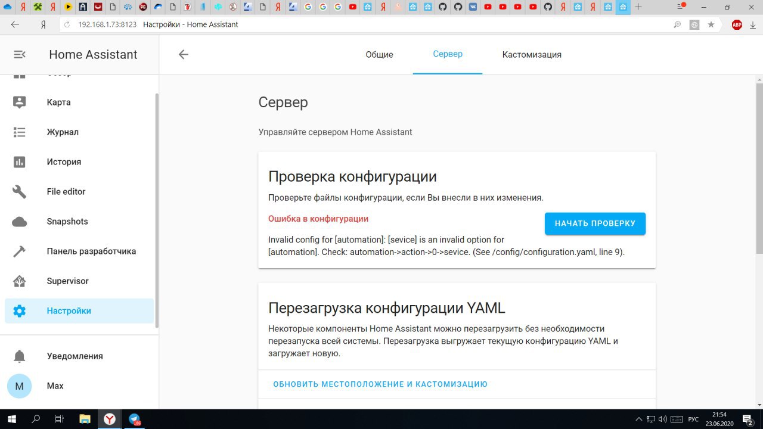The height and width of the screenshot is (429, 763).
Task: Open Max user profile avatar
Action: (19, 386)
